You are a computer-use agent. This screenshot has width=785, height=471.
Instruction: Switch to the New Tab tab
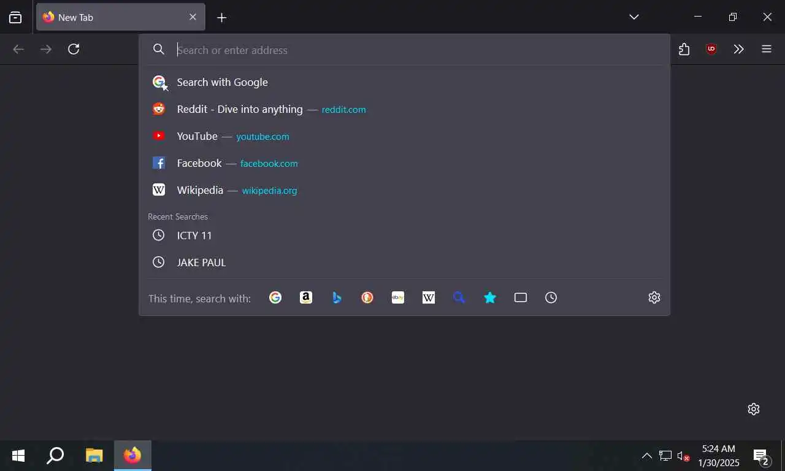pyautogui.click(x=120, y=17)
